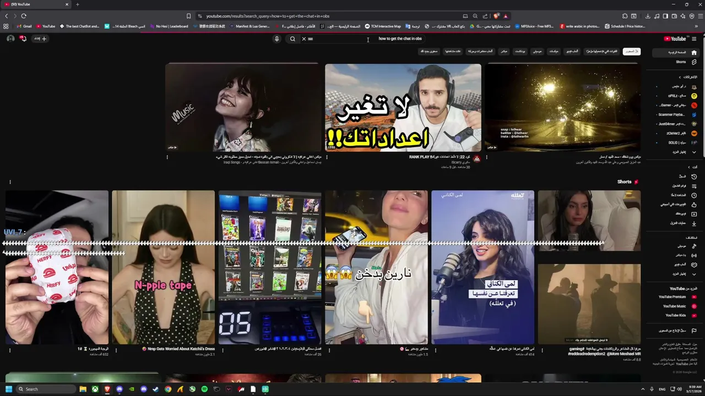
Task: Open the نارين بدخن short
Action: point(376,267)
